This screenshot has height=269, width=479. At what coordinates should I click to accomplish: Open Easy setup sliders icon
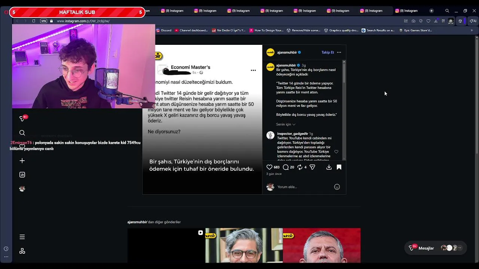443,21
